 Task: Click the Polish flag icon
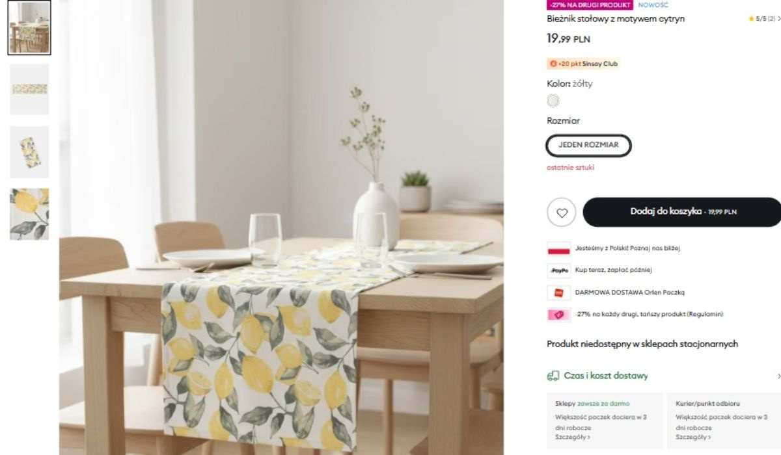pos(558,248)
